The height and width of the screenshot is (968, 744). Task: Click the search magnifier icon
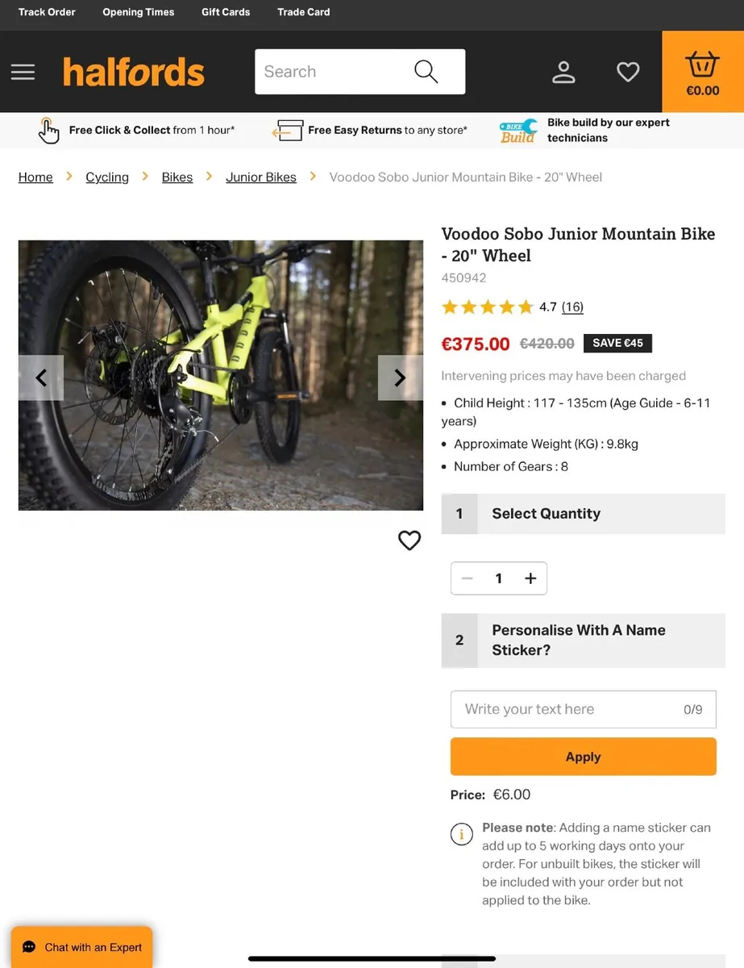click(425, 72)
